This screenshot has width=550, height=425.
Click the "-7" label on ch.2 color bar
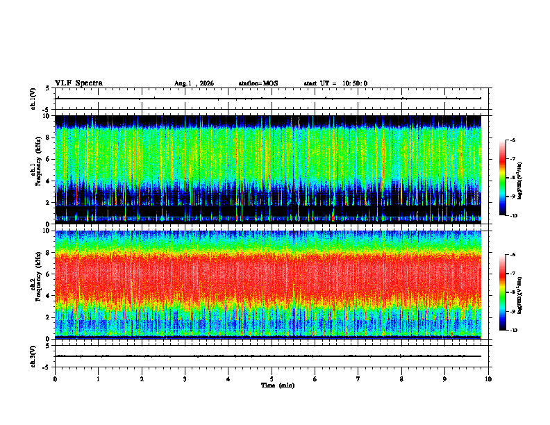(x=512, y=274)
